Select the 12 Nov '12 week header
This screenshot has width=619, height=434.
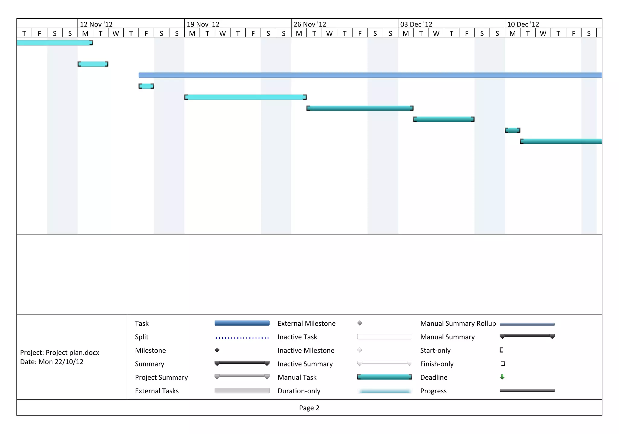pyautogui.click(x=96, y=24)
